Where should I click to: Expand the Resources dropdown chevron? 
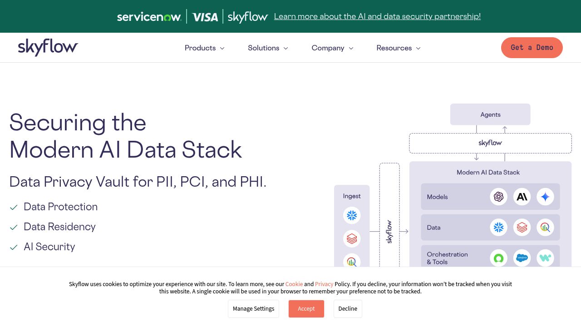[419, 48]
